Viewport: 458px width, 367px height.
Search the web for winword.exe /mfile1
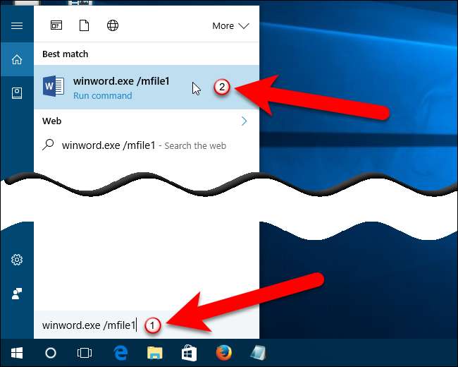pyautogui.click(x=147, y=145)
